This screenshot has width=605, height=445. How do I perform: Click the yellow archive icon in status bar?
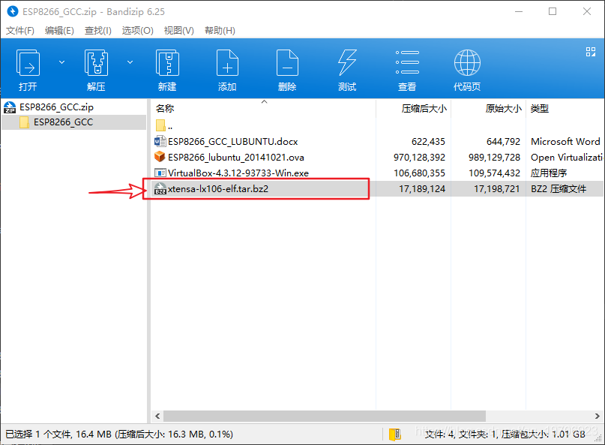[395, 434]
